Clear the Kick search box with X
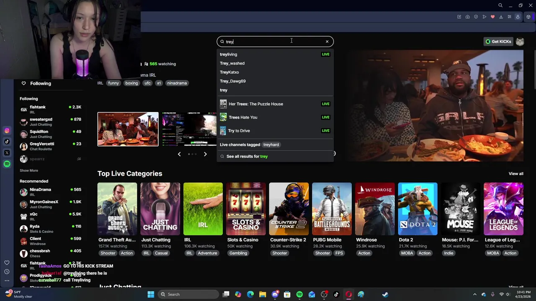The height and width of the screenshot is (301, 536). pyautogui.click(x=327, y=41)
